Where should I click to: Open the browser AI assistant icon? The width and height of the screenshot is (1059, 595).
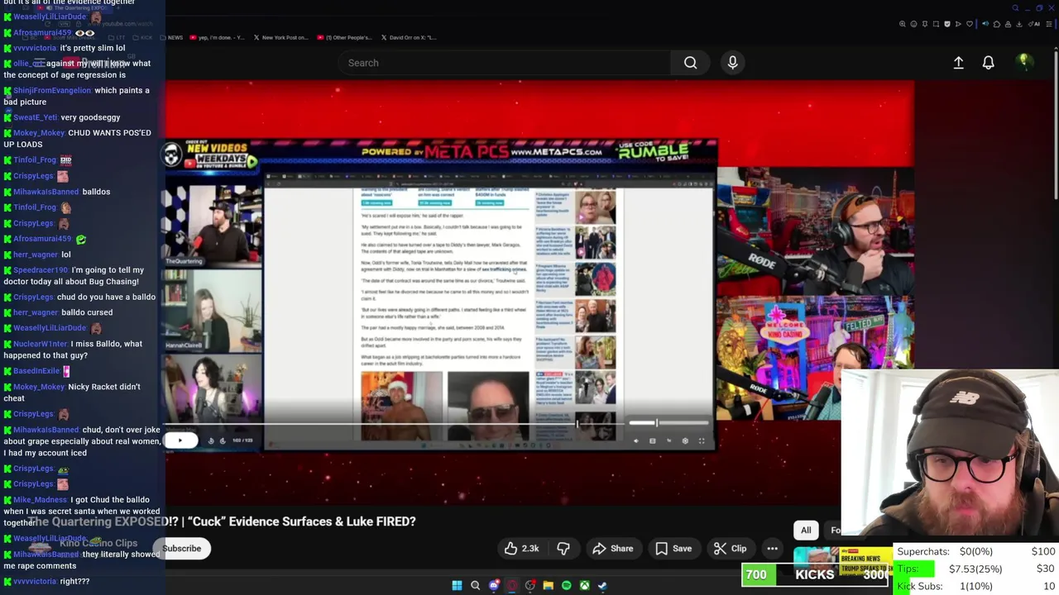pos(1035,24)
